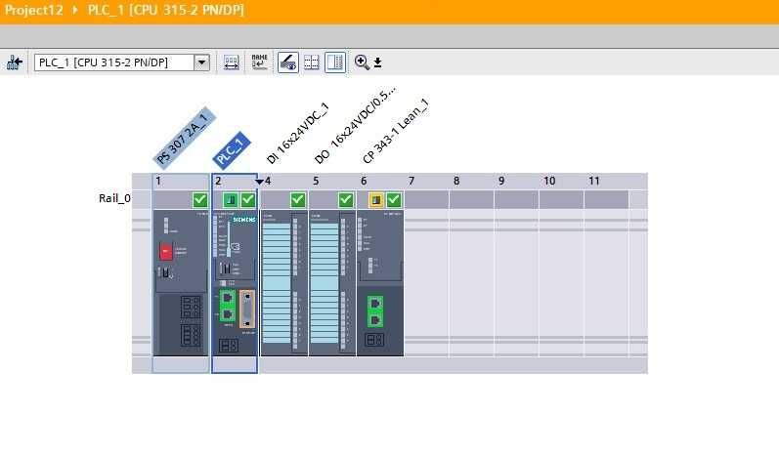Click the green CPU mode icon in slot 2

coord(231,200)
